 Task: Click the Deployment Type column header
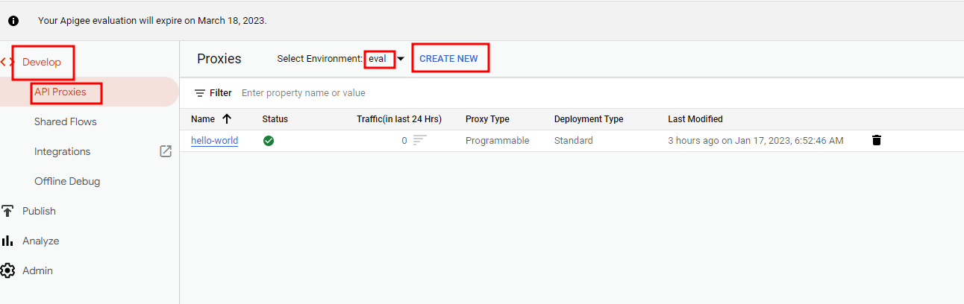click(x=589, y=118)
